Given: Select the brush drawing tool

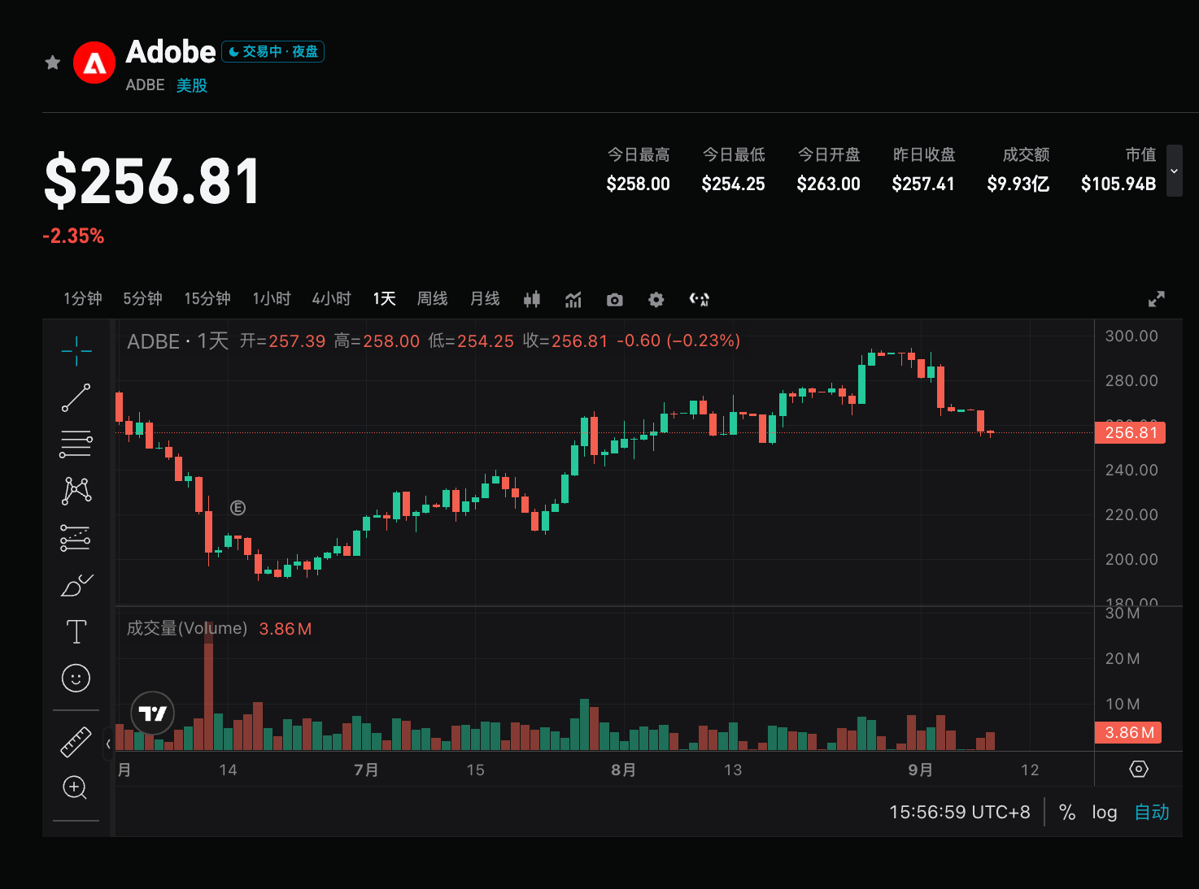Looking at the screenshot, I should click(76, 585).
